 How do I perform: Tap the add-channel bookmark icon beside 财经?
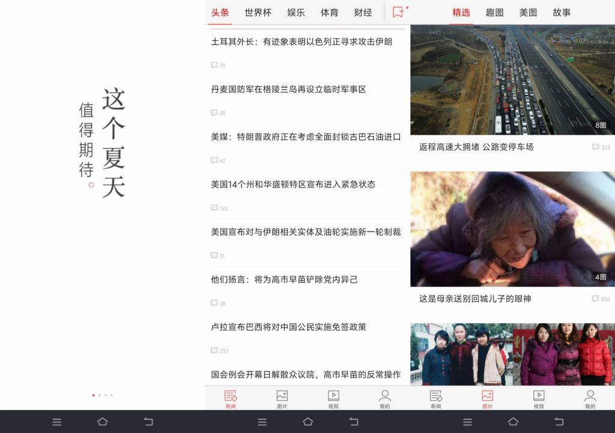pyautogui.click(x=398, y=12)
